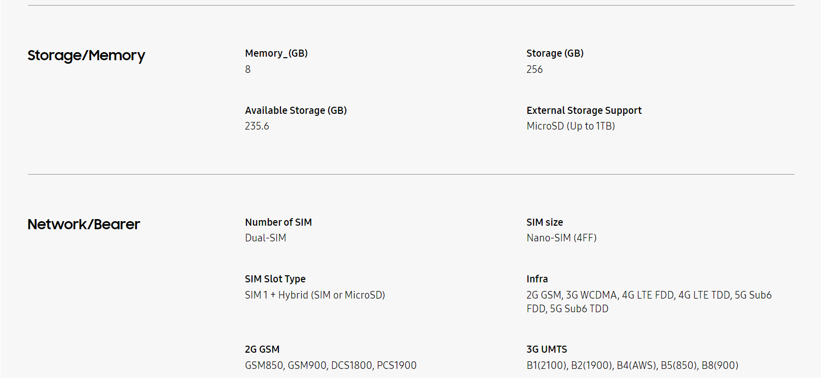
Task: Click the Infra spec label
Action: pos(537,279)
